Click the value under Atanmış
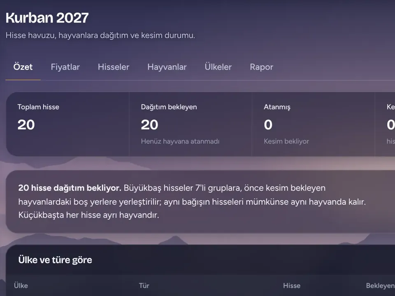Screen dimensions: 395x296 (x=268, y=125)
